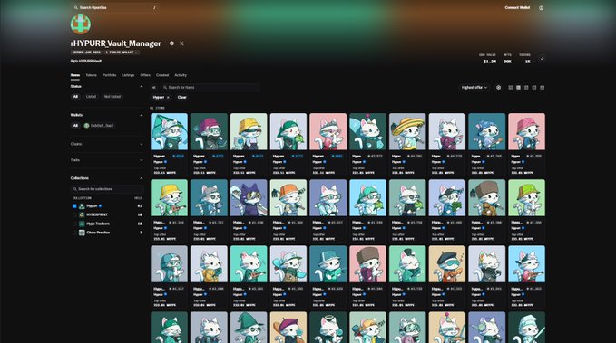The height and width of the screenshot is (343, 616).
Task: Switch to the first list view icon
Action: pyautogui.click(x=511, y=88)
